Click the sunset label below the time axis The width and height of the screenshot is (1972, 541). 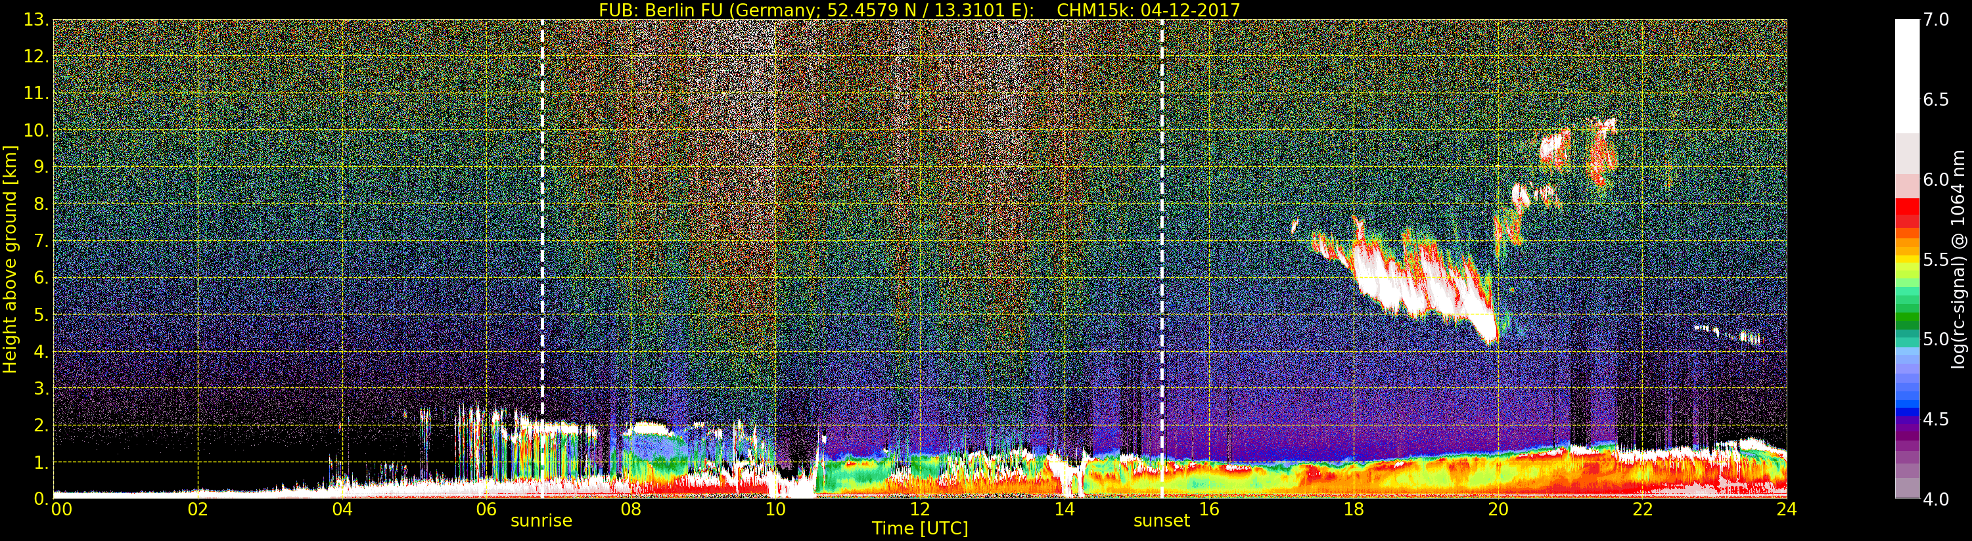[1161, 521]
